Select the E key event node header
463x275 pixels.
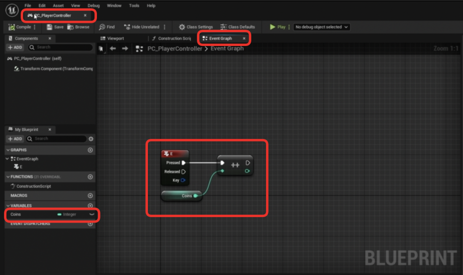tap(175, 154)
